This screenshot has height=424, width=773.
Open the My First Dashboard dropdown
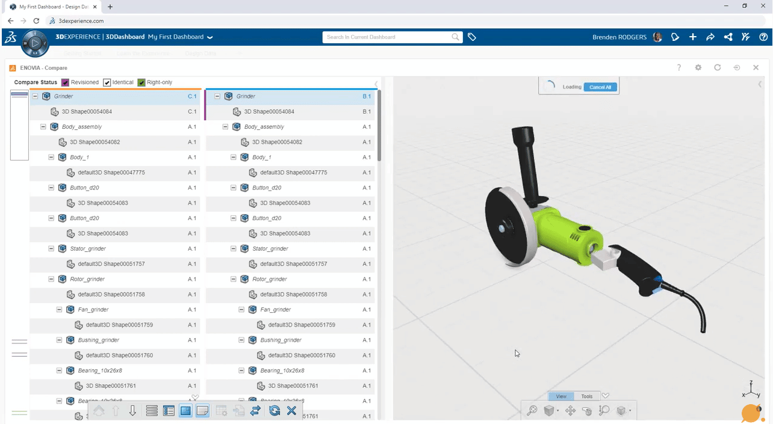209,37
